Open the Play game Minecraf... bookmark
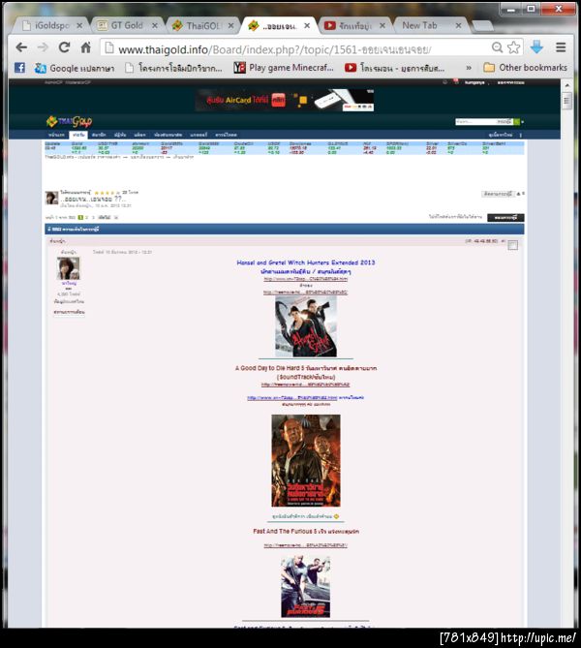581x648 pixels. 284,68
